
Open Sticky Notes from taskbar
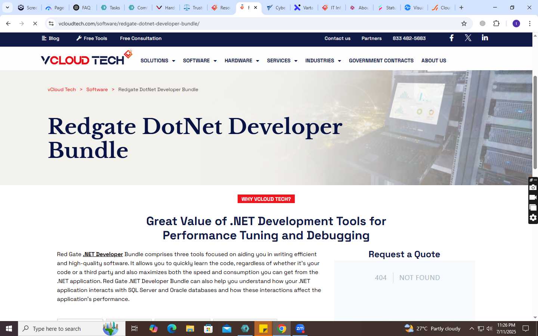[x=263, y=329]
